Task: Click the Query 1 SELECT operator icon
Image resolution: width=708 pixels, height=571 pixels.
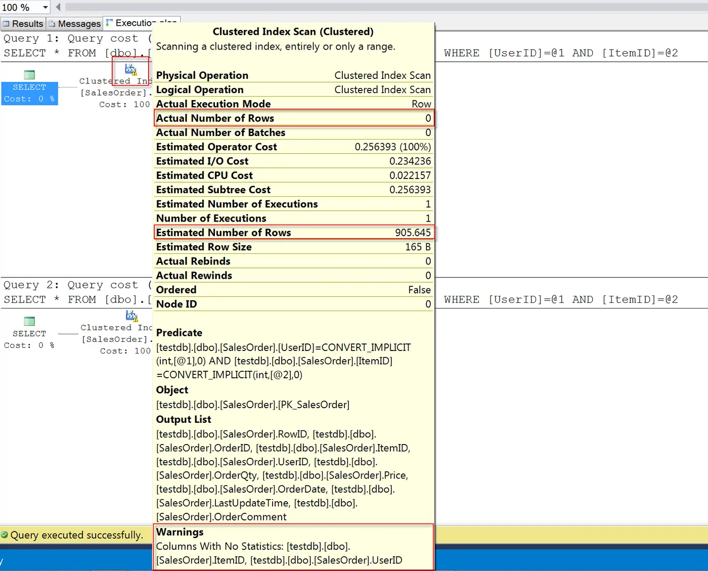Action: [x=29, y=75]
